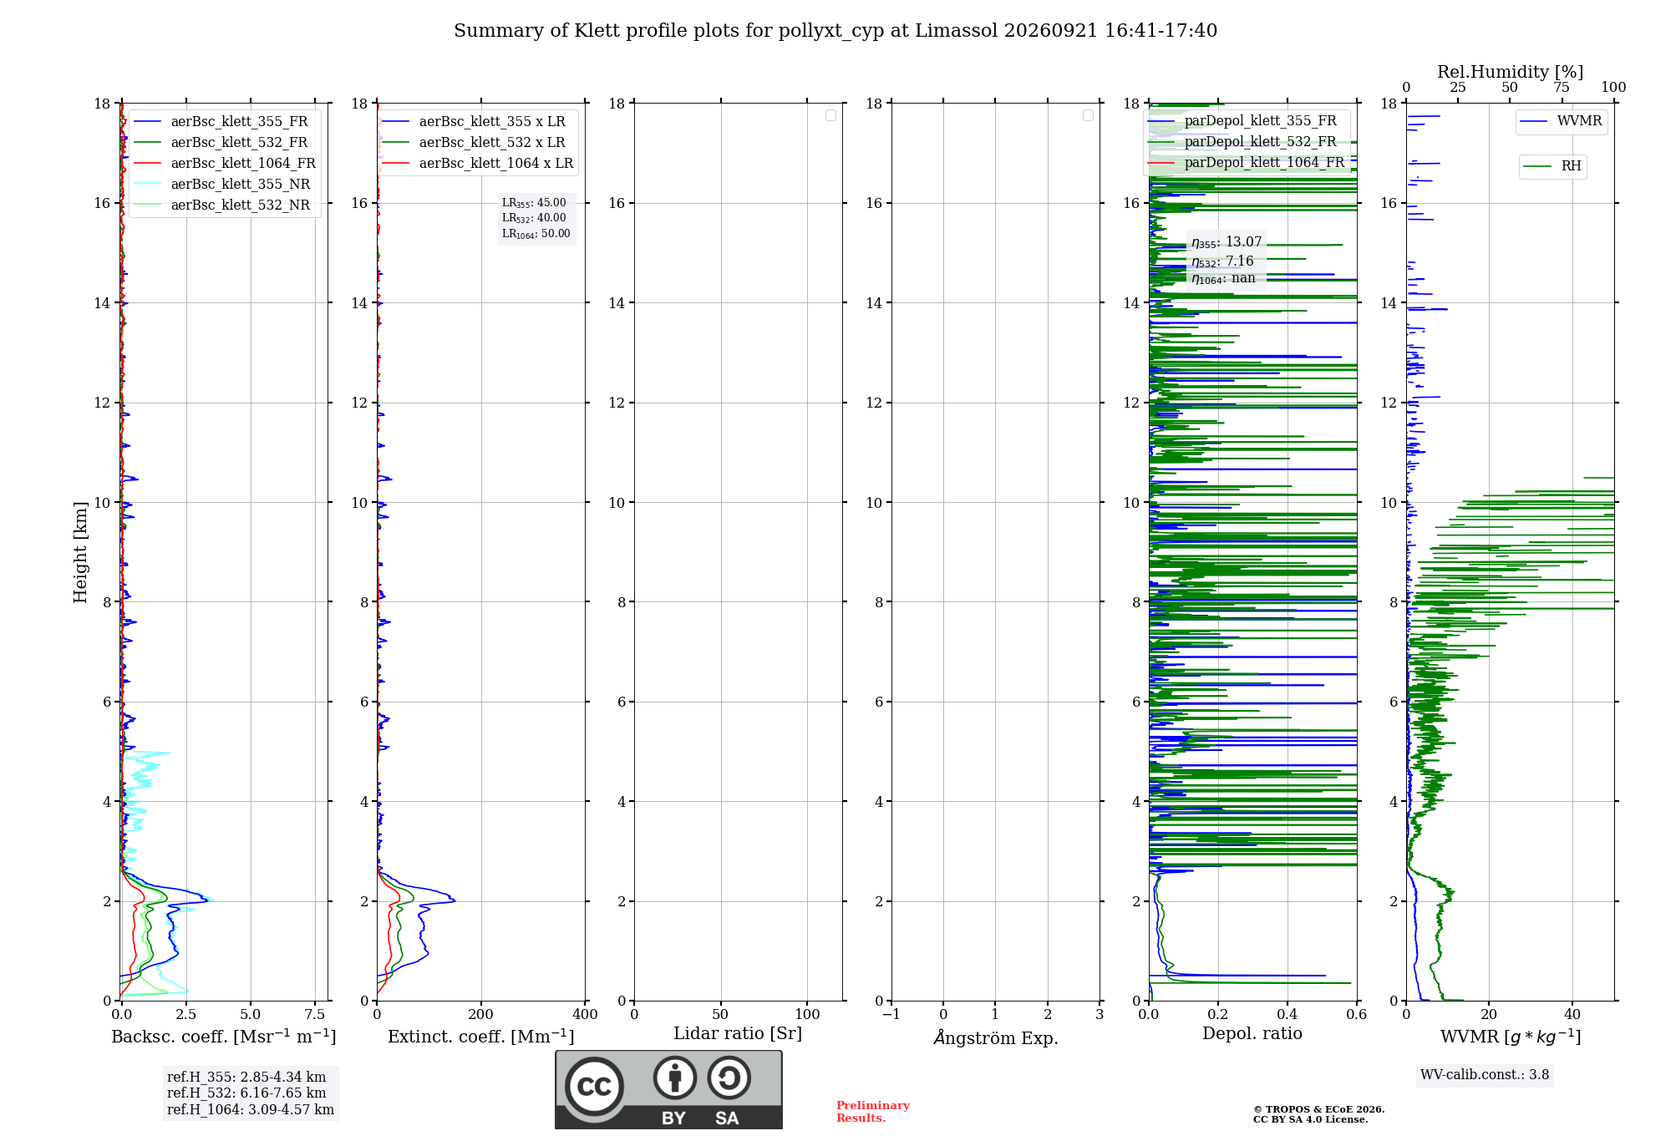Click the WVMR [g*kg⁻¹] axis label

(x=1511, y=1037)
